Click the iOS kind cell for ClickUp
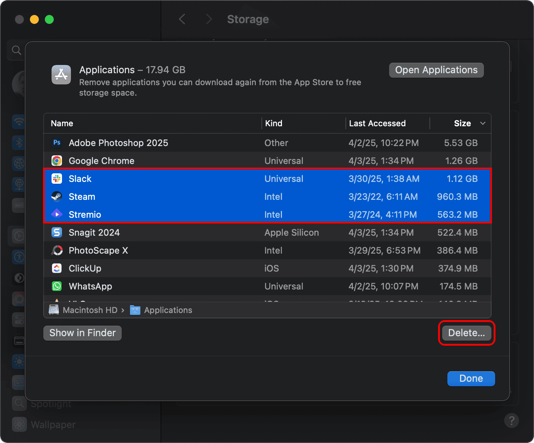 (271, 268)
